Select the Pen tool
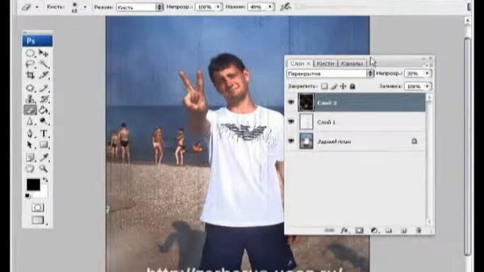Viewport: 484px width, 272px height. pos(30,134)
